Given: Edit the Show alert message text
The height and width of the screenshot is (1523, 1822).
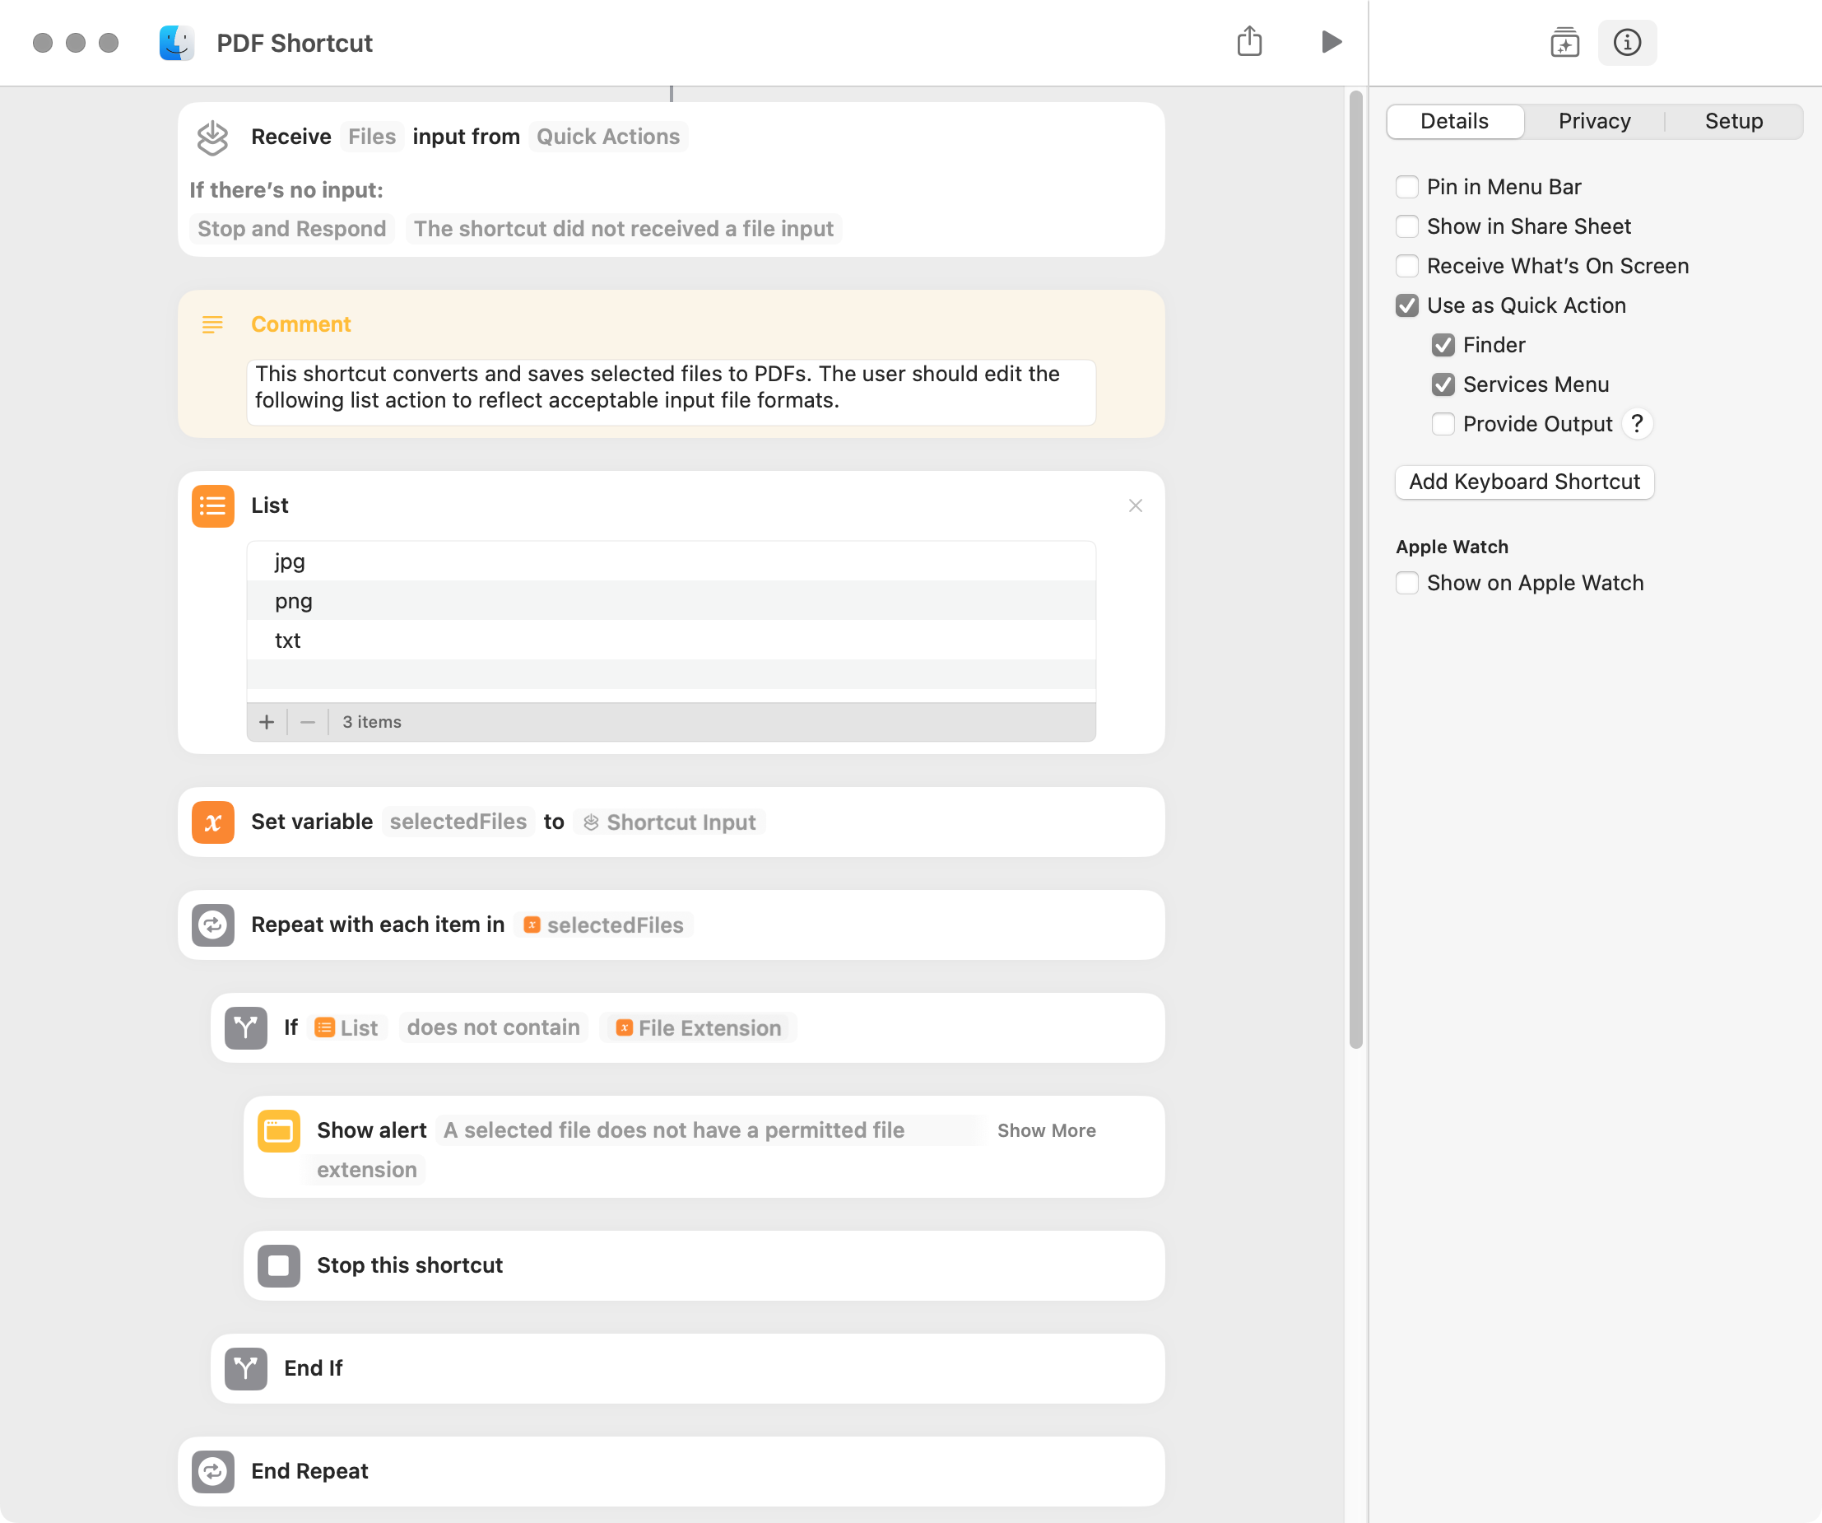Looking at the screenshot, I should [673, 1129].
